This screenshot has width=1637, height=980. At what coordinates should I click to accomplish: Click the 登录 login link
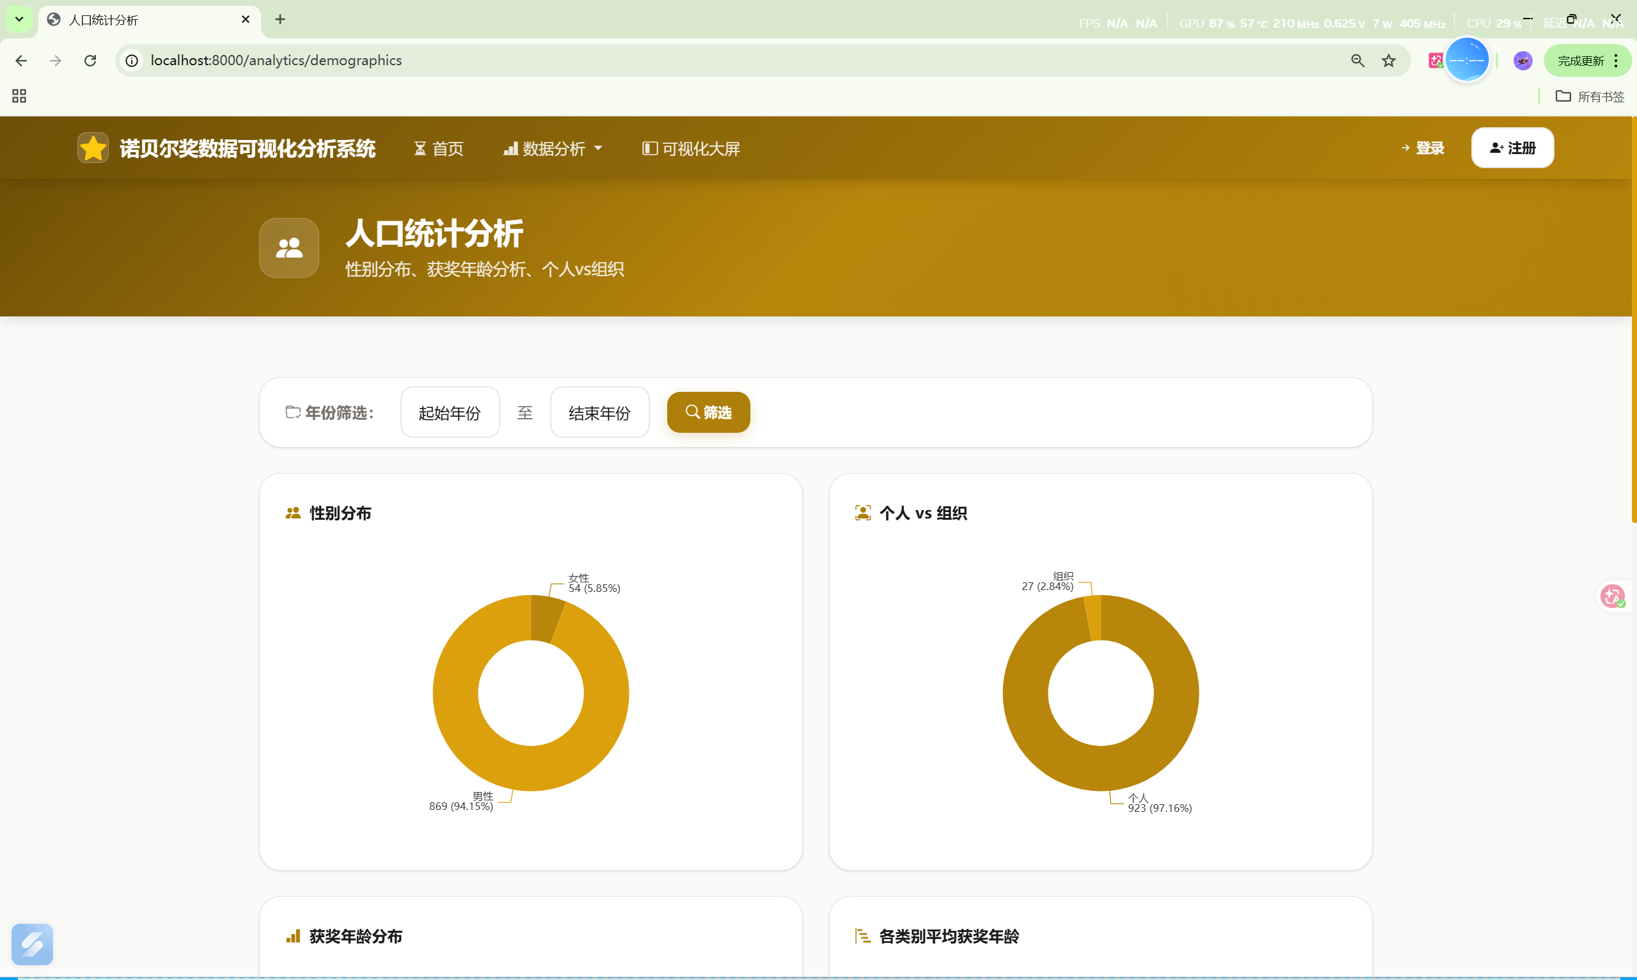click(1422, 148)
